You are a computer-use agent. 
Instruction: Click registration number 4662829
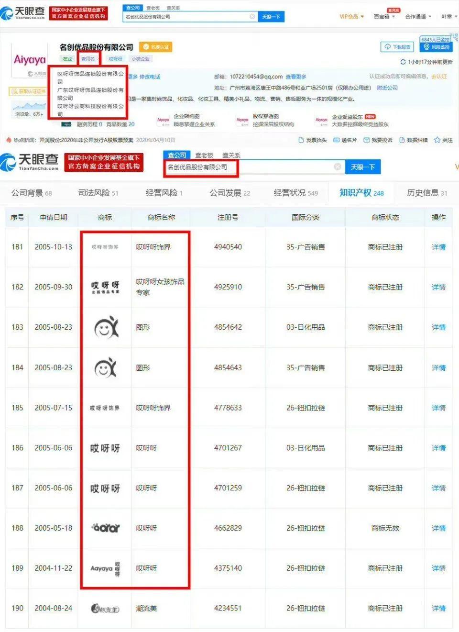pyautogui.click(x=228, y=528)
